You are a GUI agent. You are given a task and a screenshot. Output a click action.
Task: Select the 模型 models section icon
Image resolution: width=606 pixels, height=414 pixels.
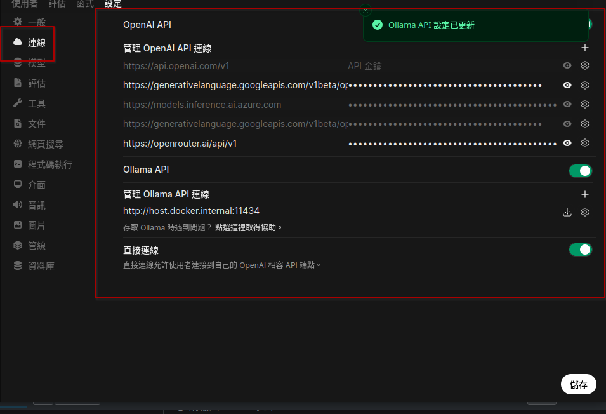pyautogui.click(x=18, y=63)
